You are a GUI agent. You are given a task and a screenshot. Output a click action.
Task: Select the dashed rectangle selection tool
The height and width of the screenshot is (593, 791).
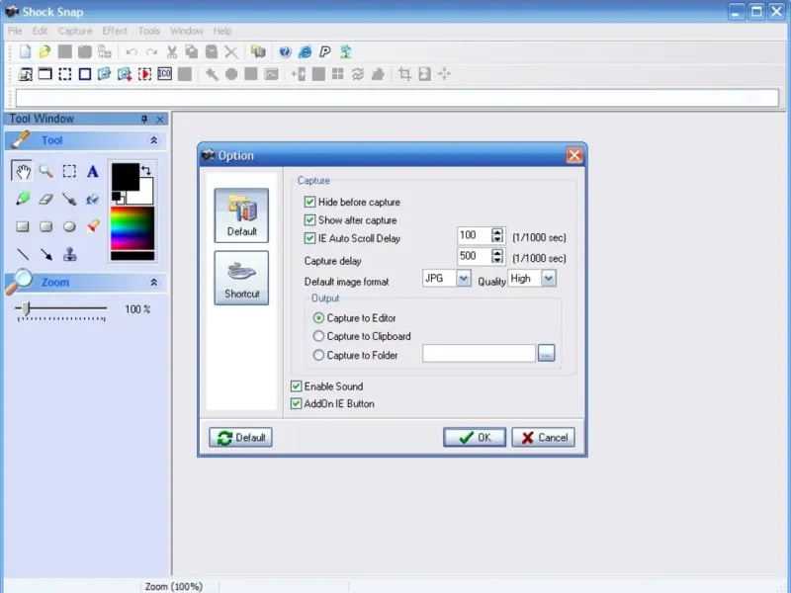tap(69, 171)
